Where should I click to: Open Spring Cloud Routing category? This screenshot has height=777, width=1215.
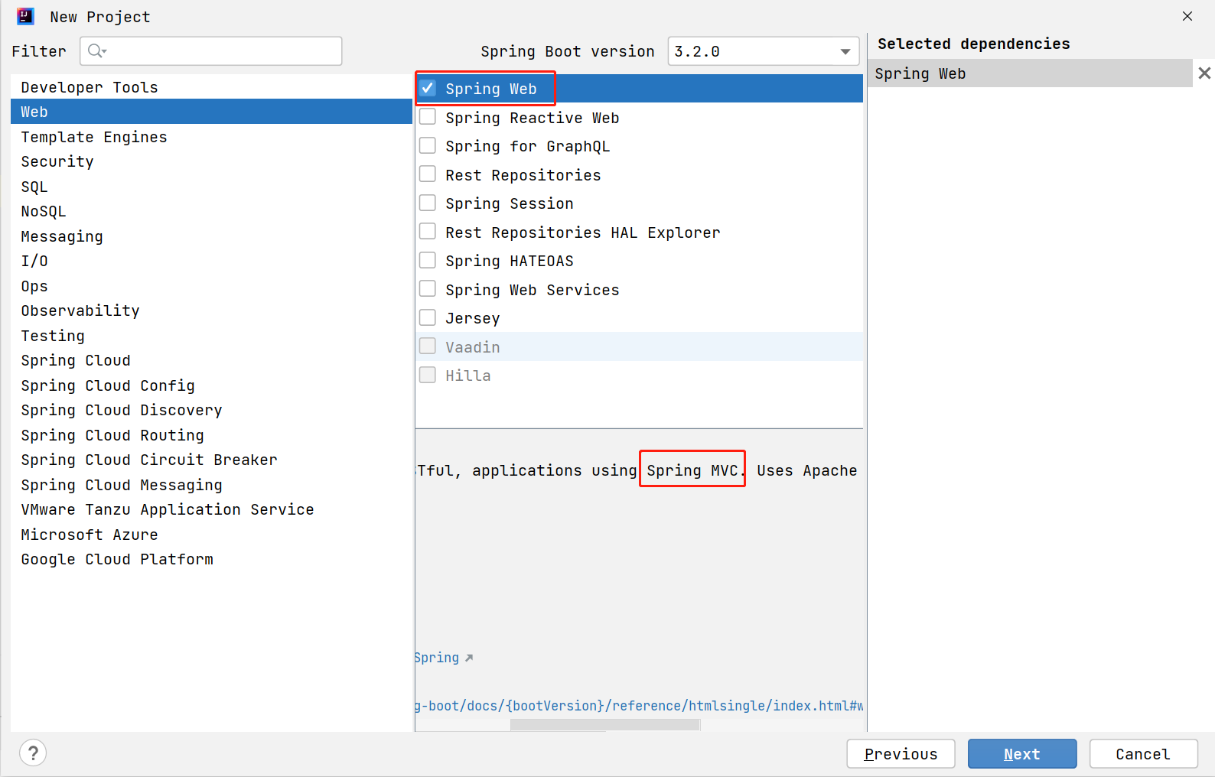coord(211,435)
